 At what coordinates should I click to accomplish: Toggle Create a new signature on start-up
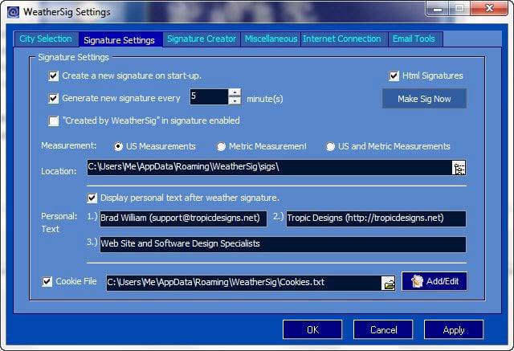point(54,76)
